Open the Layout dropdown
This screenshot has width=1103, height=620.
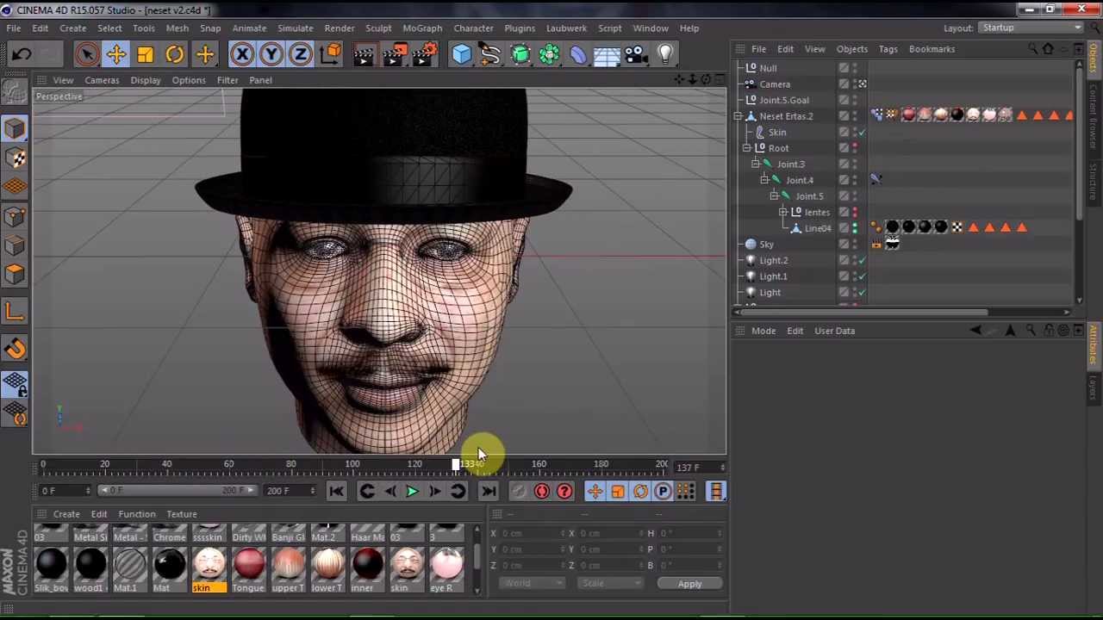(x=1032, y=28)
